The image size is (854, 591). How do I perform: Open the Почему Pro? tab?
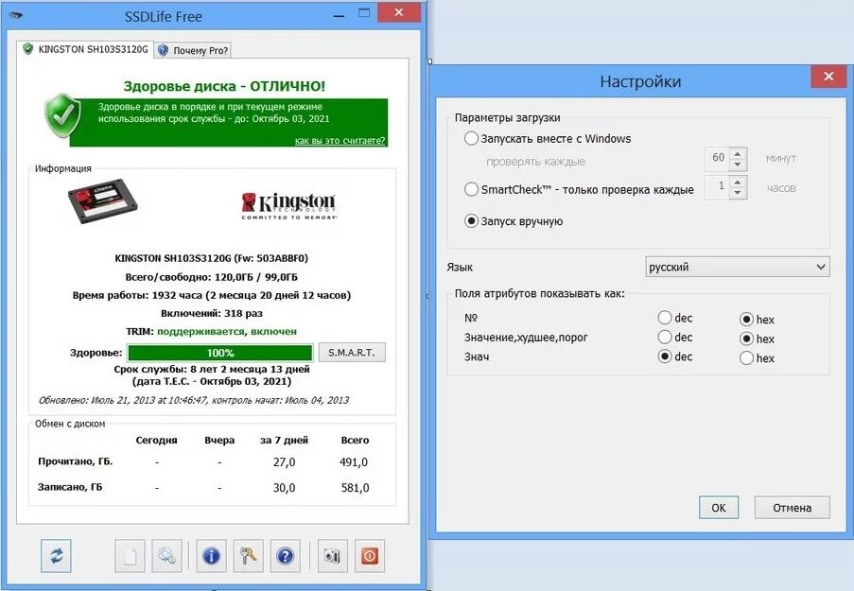(193, 51)
